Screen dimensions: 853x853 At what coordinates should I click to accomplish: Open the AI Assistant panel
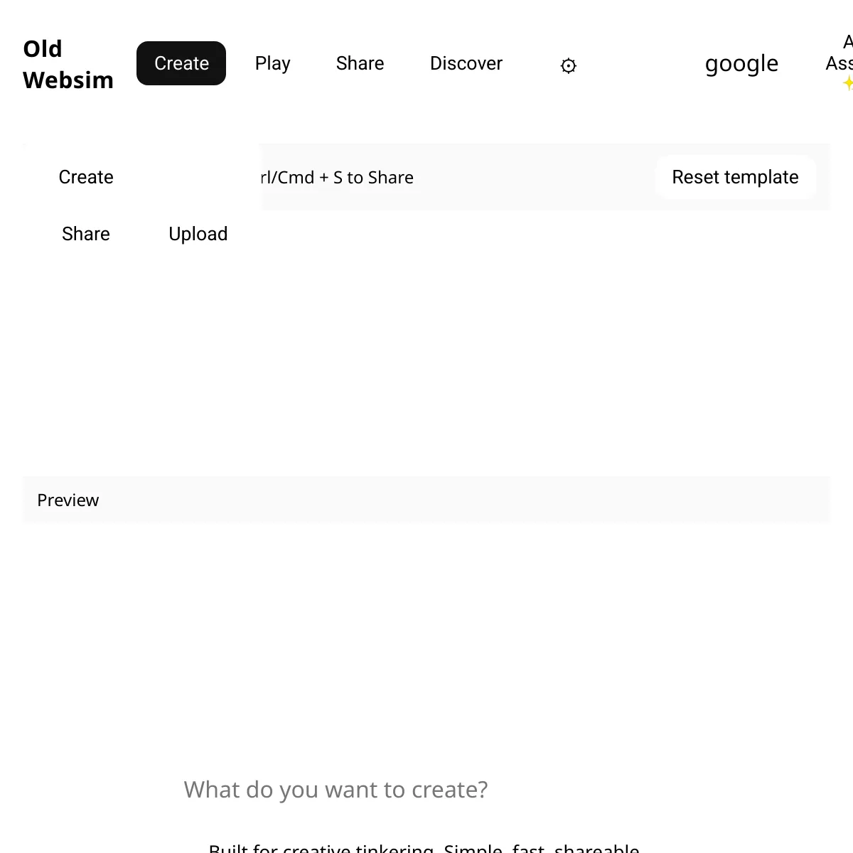coord(839,53)
